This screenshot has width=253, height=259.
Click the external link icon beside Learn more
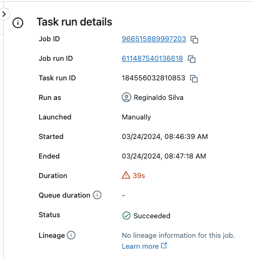point(164,245)
